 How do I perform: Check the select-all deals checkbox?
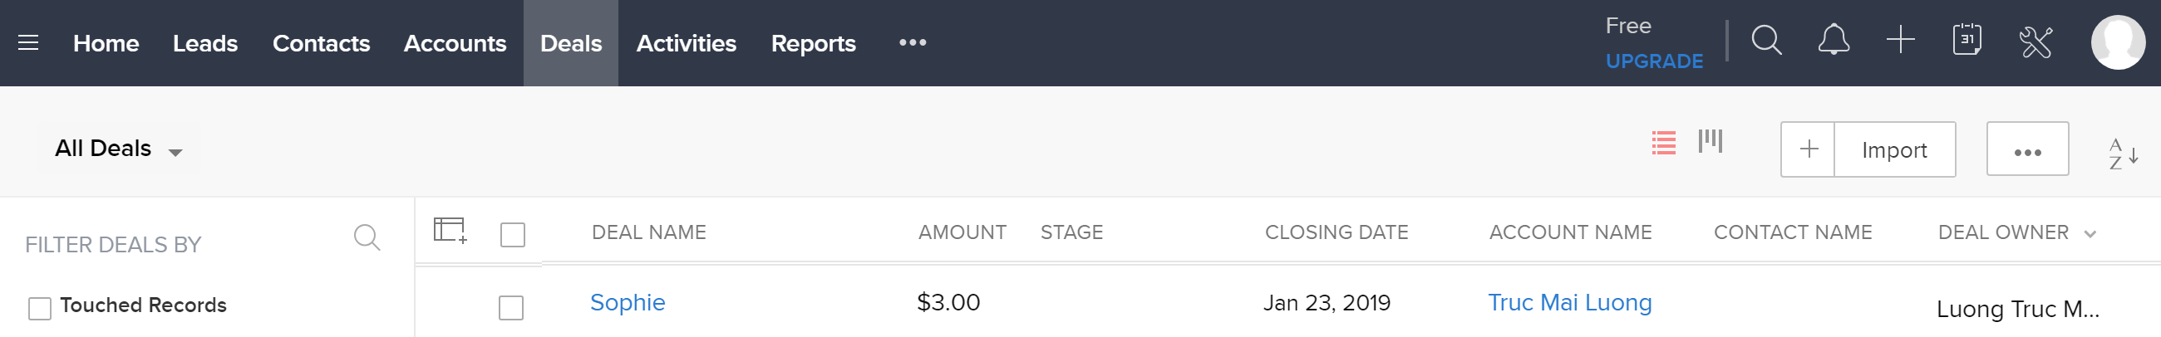(513, 234)
